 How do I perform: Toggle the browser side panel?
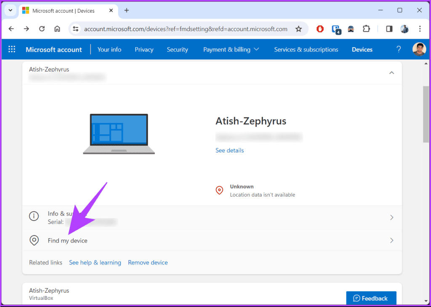tap(389, 29)
